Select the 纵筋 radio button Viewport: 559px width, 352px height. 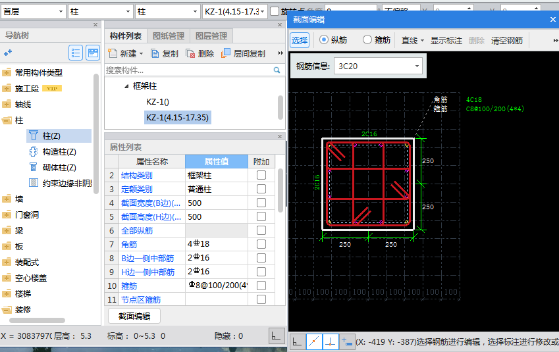coord(324,39)
